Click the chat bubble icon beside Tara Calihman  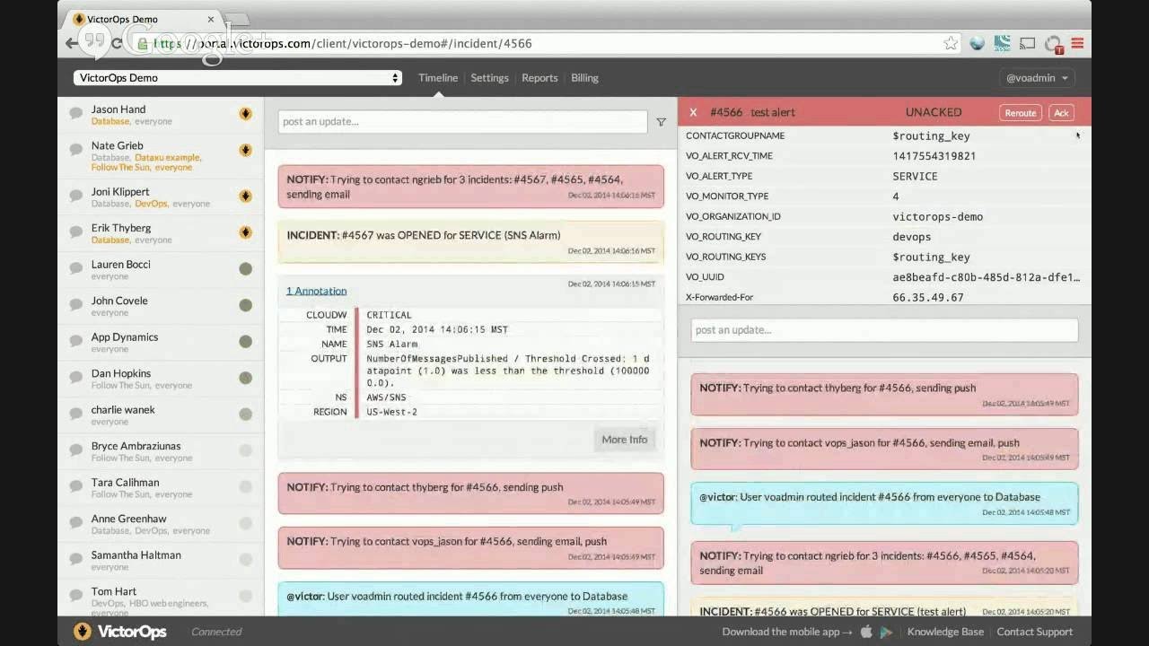click(76, 486)
